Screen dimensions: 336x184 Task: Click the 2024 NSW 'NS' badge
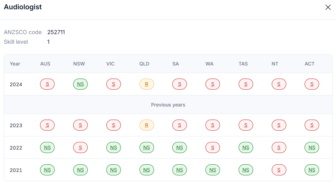pos(80,84)
